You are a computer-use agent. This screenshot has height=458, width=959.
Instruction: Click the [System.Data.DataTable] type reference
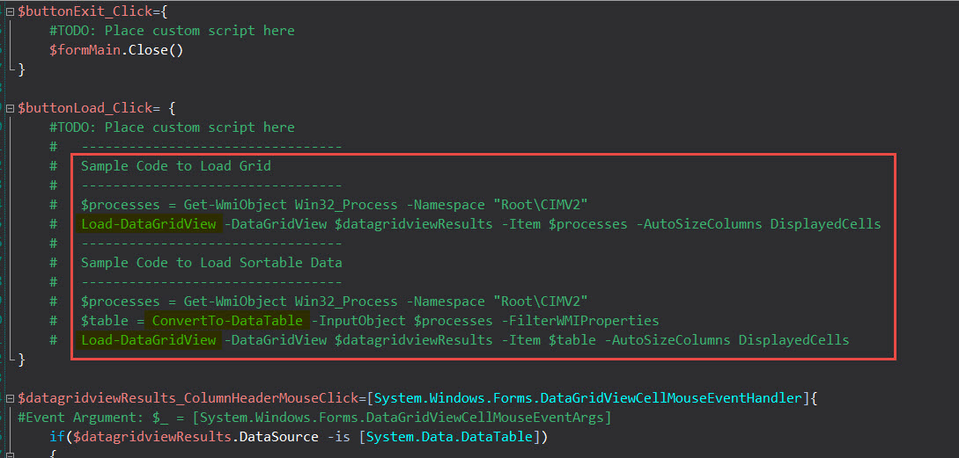tap(450, 437)
